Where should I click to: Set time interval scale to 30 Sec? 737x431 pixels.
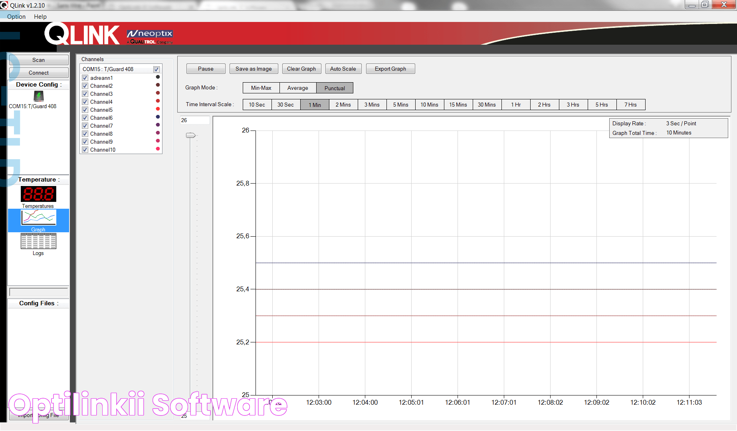coord(286,105)
